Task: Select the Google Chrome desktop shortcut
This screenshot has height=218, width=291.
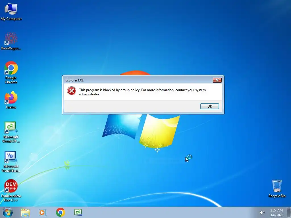Action: pyautogui.click(x=11, y=72)
